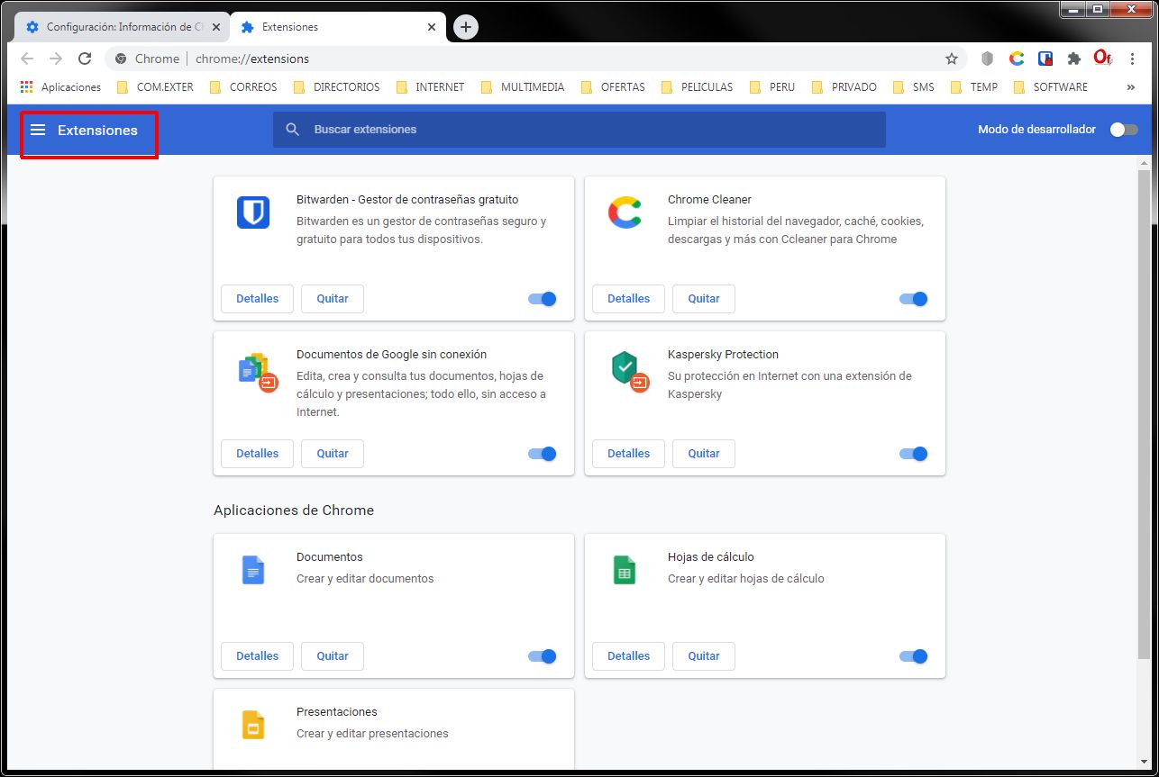The image size is (1159, 777).
Task: Click the Hojas de cálculo app icon
Action: click(x=625, y=570)
